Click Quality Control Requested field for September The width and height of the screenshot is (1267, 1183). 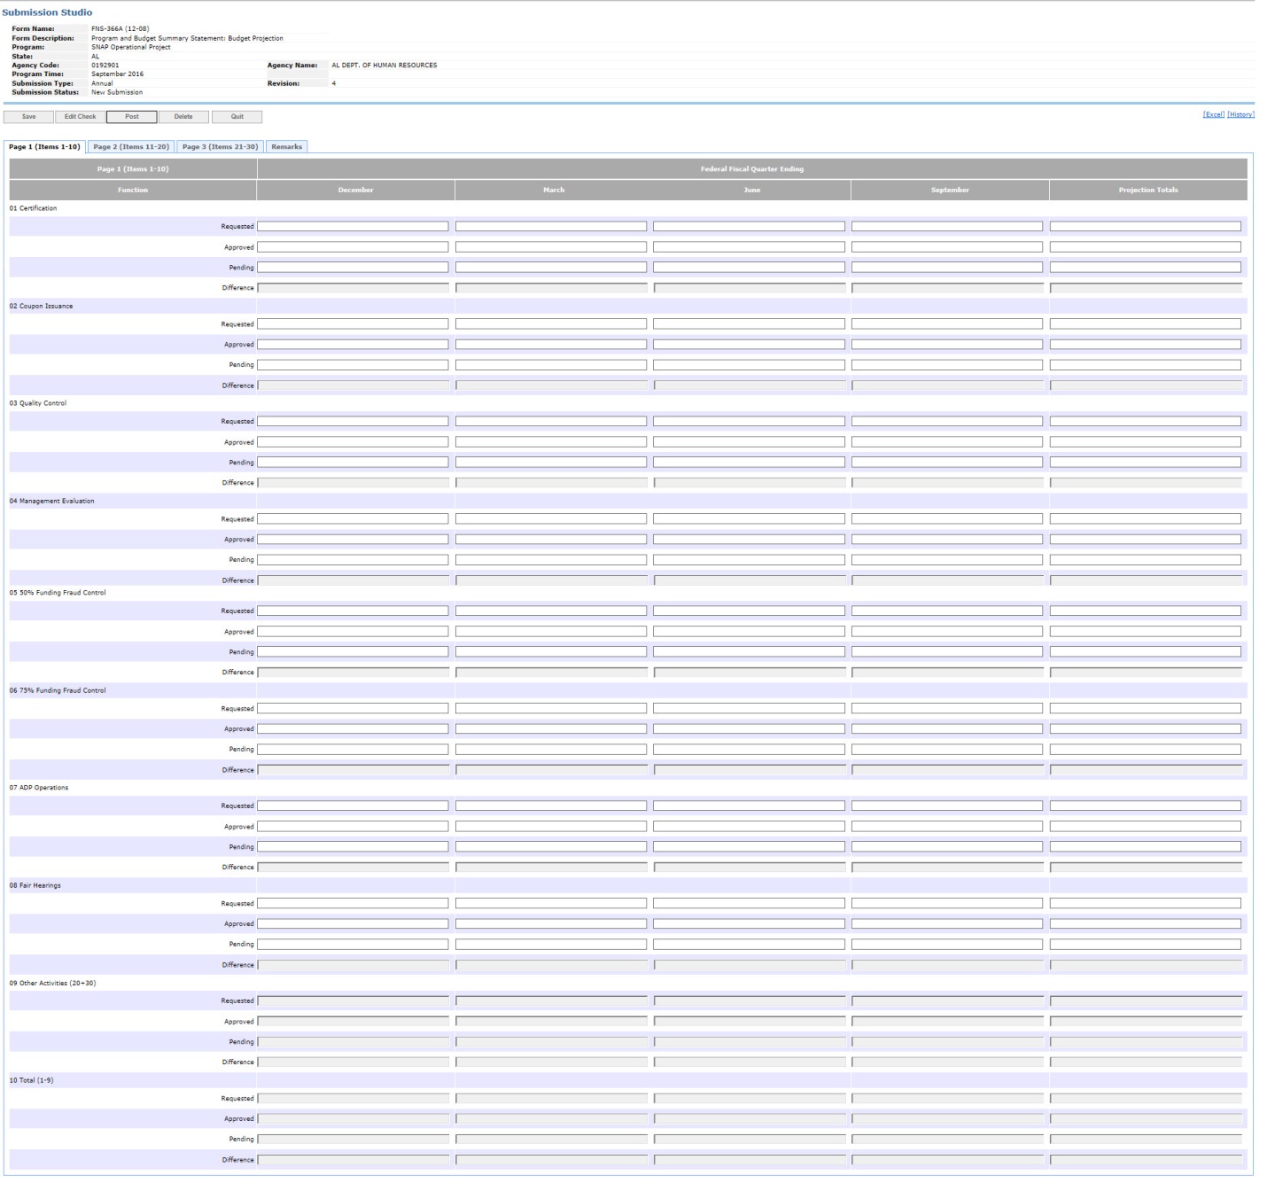(946, 422)
